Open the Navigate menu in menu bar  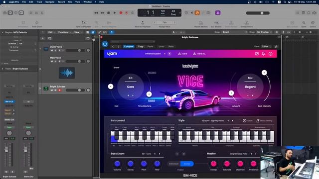click(50, 2)
